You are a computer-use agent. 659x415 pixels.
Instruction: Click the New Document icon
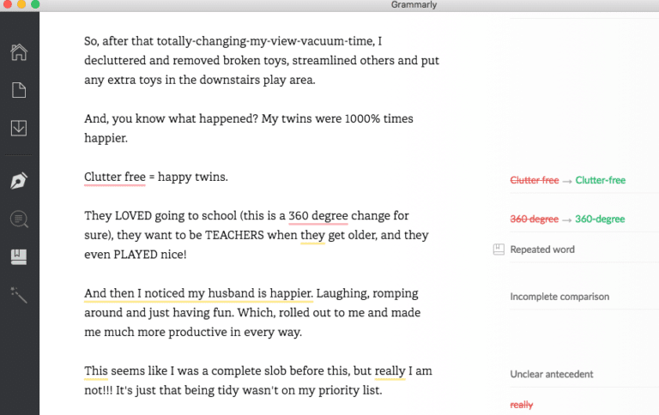tap(19, 90)
